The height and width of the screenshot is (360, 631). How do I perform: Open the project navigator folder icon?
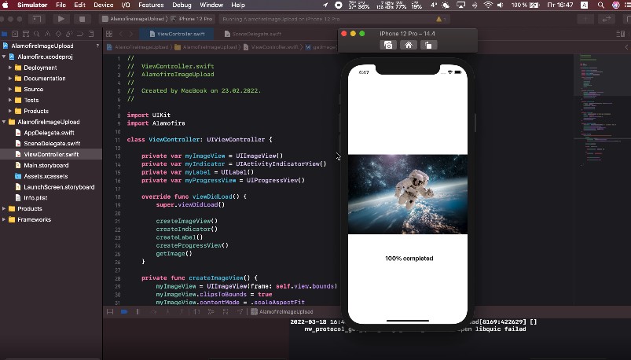[x=6, y=35]
